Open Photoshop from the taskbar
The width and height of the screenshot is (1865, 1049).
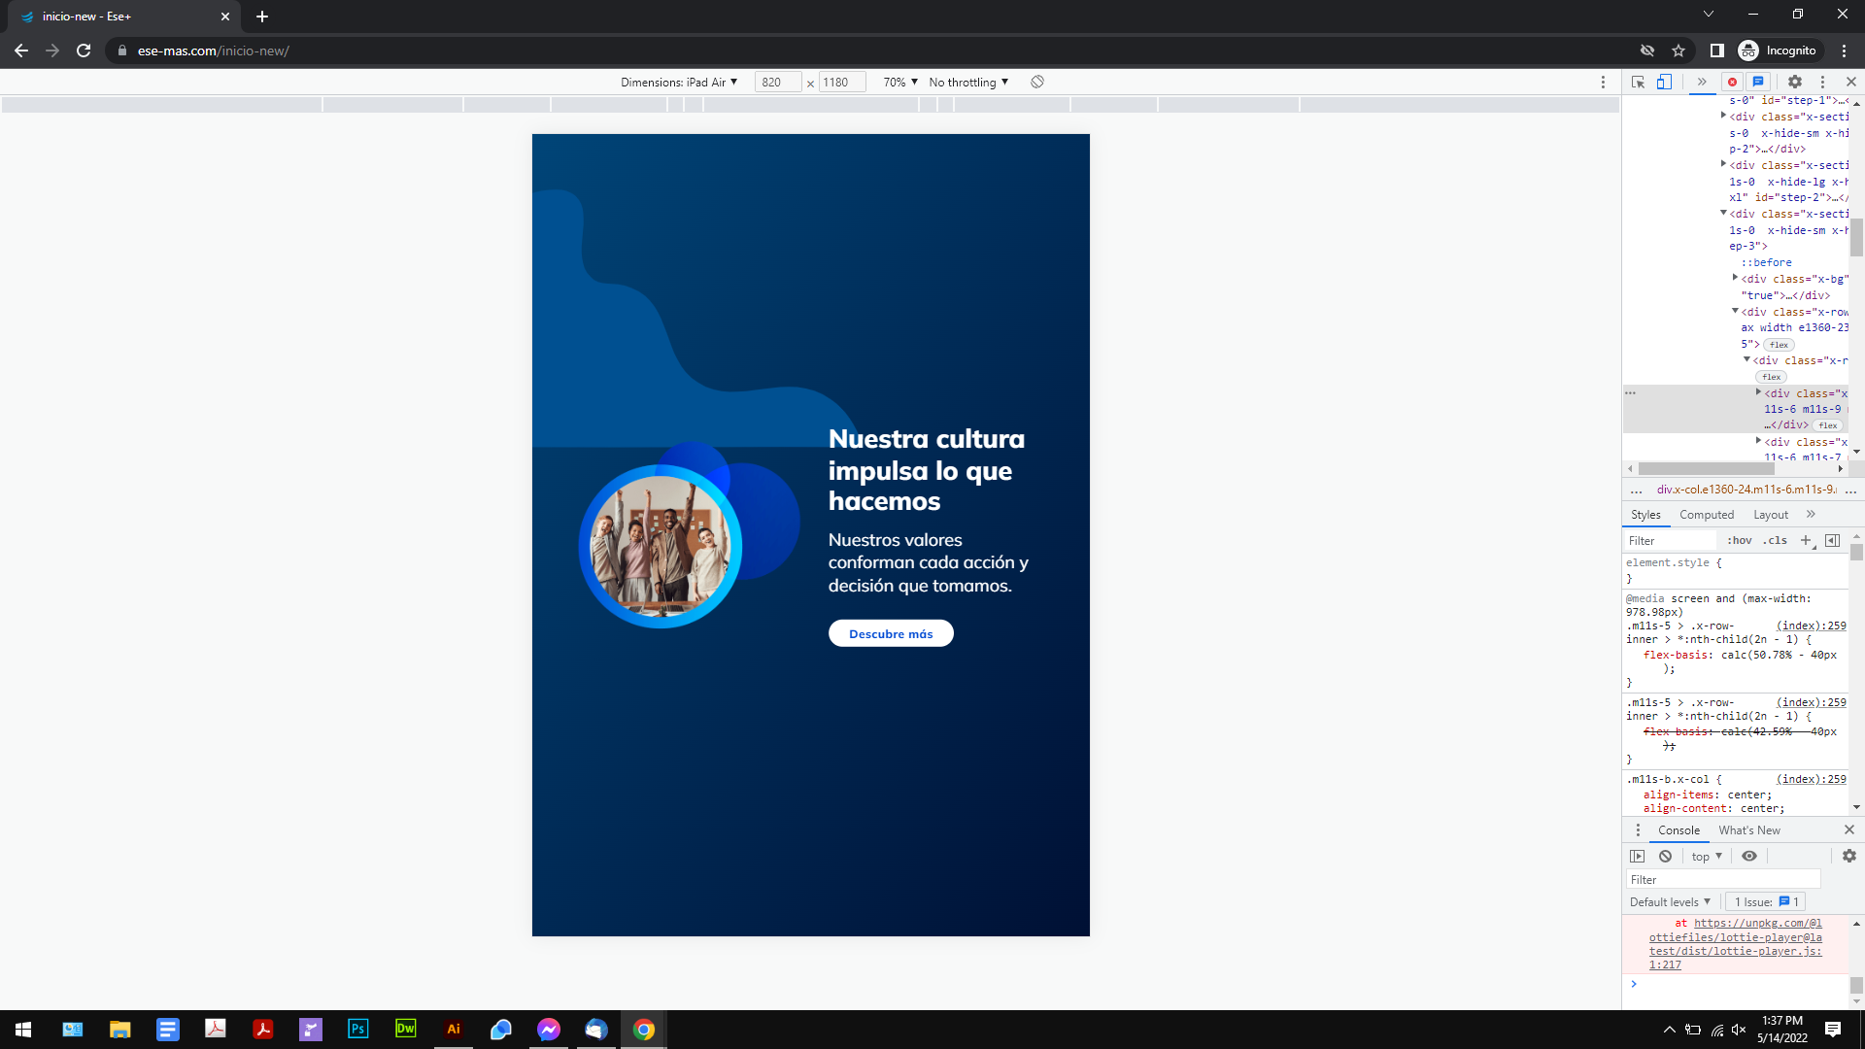[357, 1029]
